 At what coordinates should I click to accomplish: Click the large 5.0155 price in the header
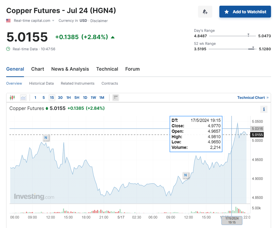click(x=27, y=37)
